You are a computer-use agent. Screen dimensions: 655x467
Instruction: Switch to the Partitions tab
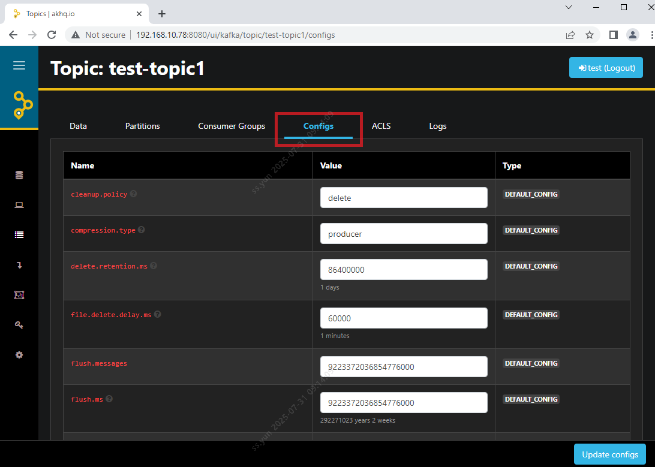(x=142, y=126)
